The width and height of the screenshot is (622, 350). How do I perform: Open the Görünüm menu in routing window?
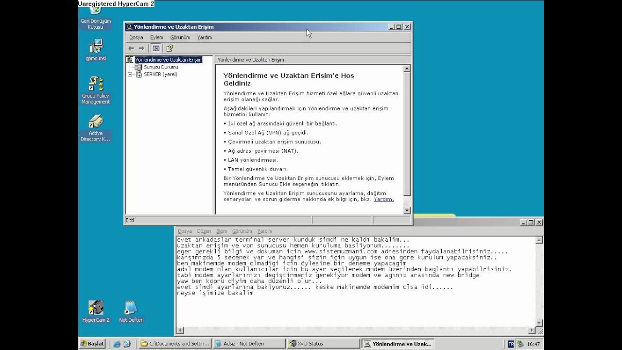pyautogui.click(x=180, y=37)
